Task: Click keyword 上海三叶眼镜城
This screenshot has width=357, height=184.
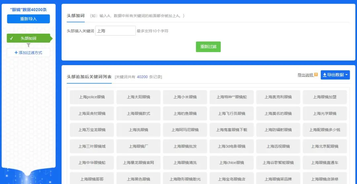Action: (x=92, y=146)
